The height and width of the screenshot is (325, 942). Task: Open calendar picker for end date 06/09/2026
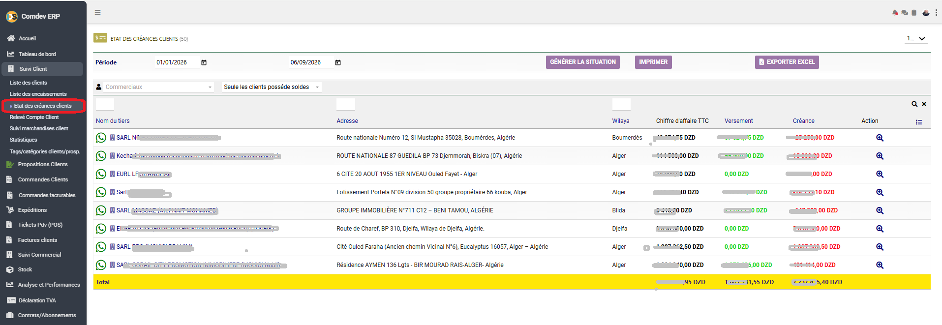[338, 62]
